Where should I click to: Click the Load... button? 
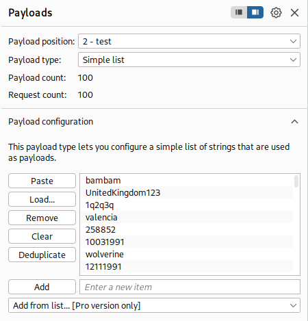click(x=42, y=199)
